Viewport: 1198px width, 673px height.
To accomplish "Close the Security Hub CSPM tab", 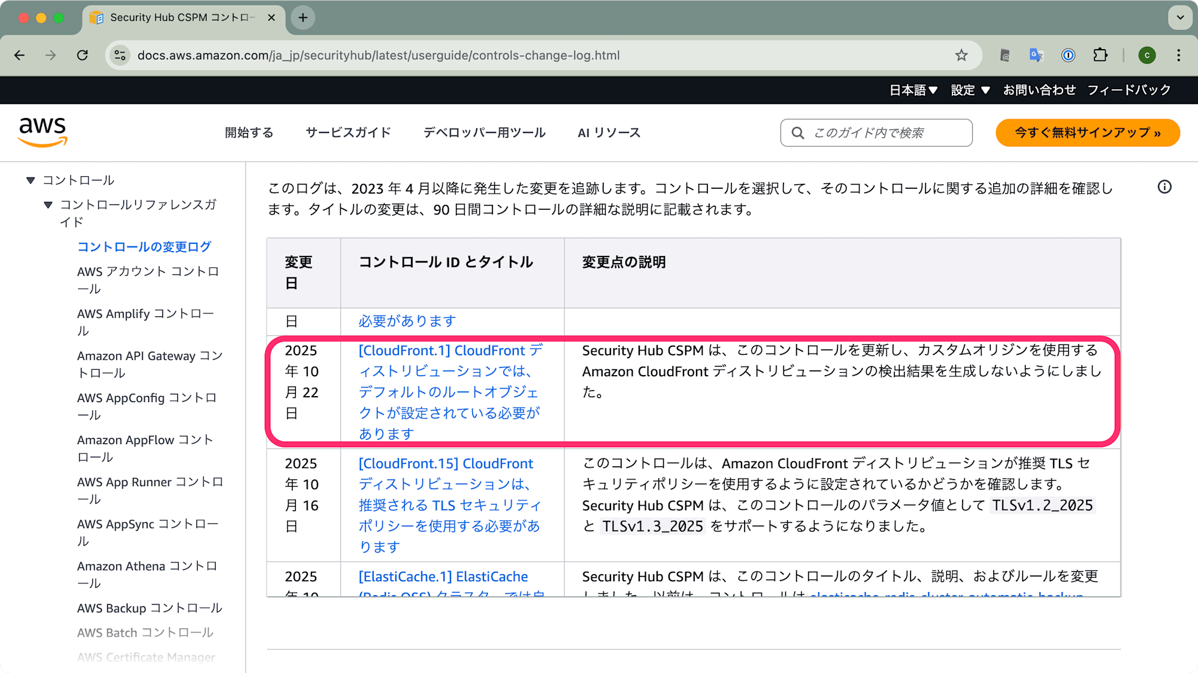I will pyautogui.click(x=271, y=18).
